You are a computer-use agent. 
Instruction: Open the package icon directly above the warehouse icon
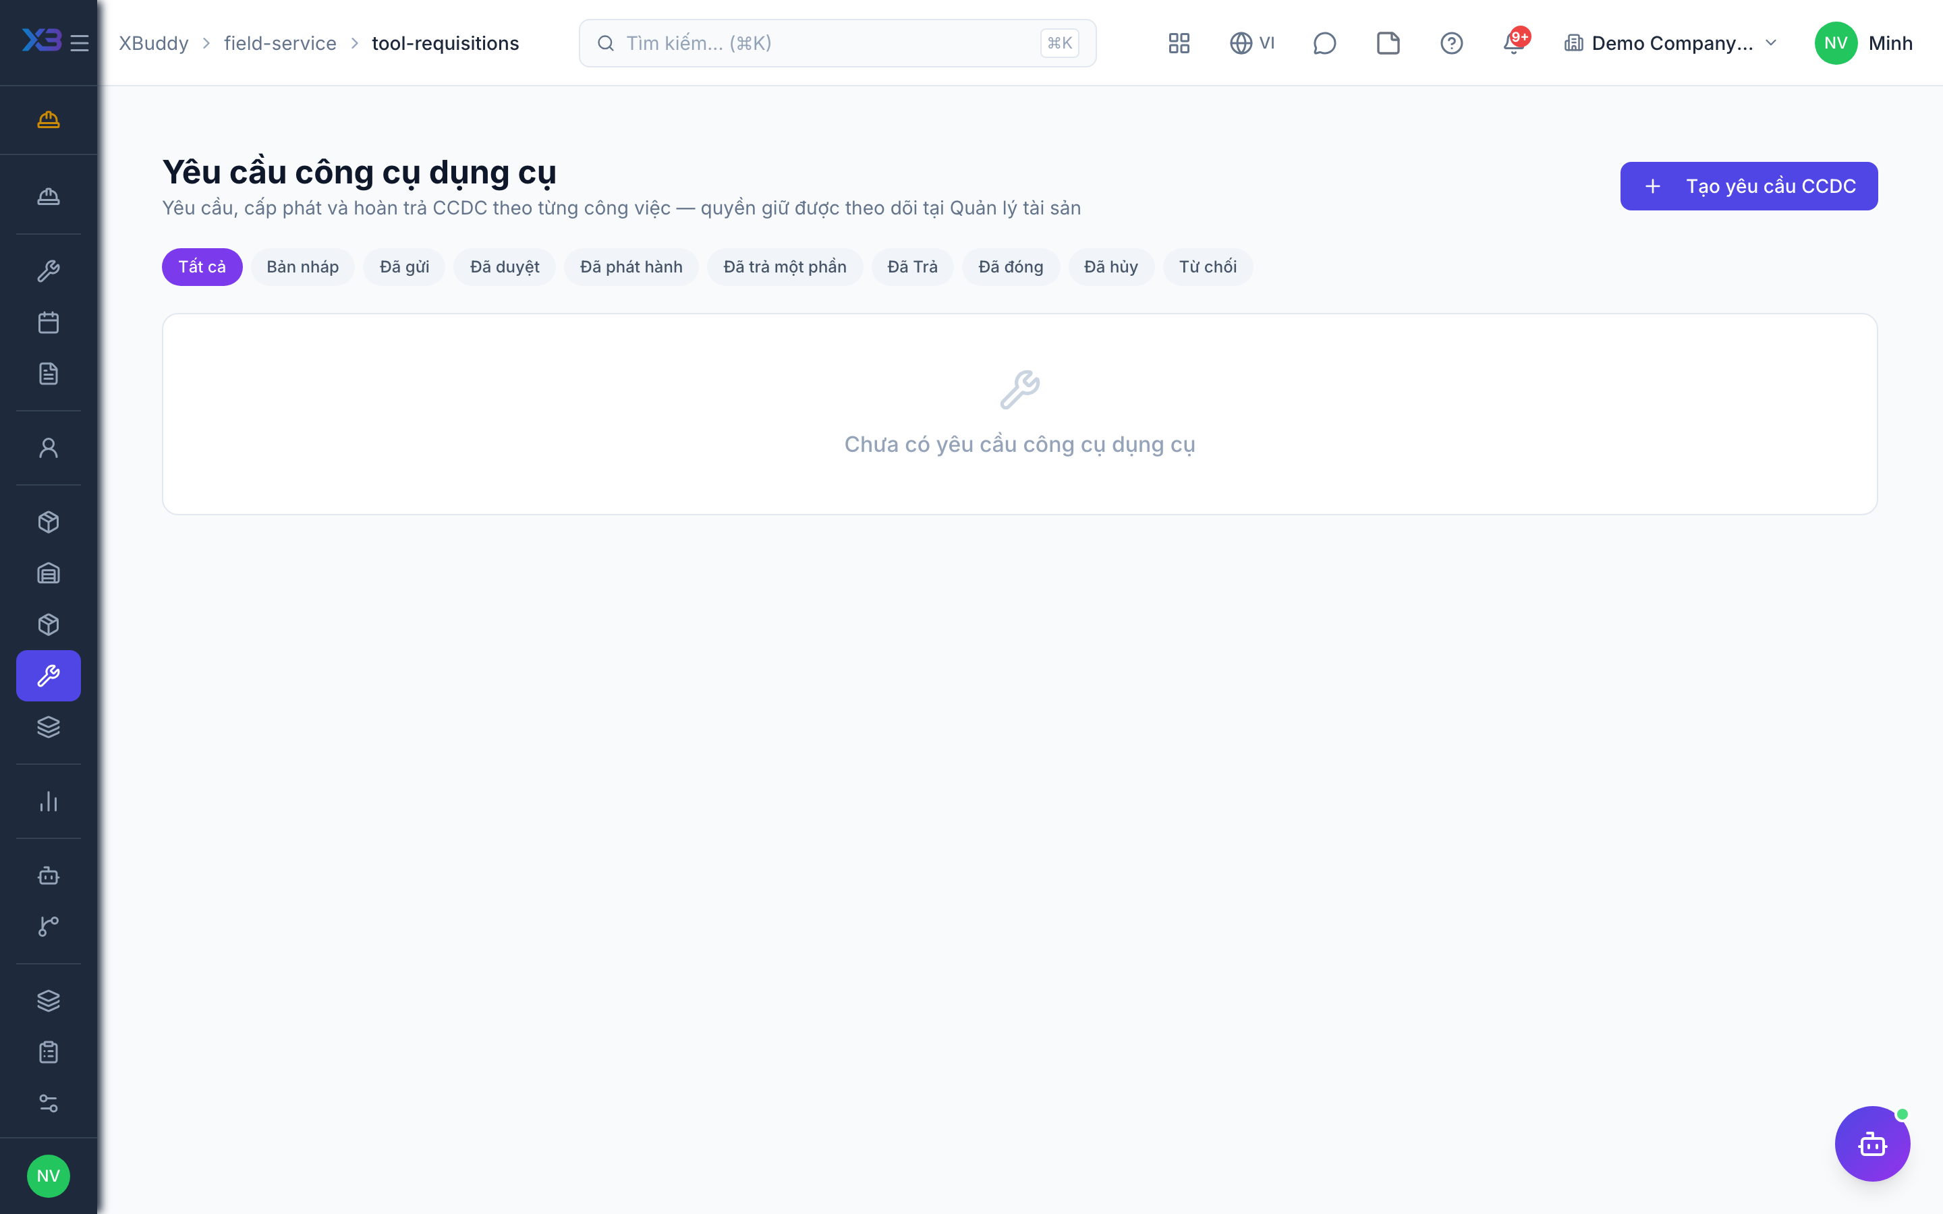click(48, 522)
